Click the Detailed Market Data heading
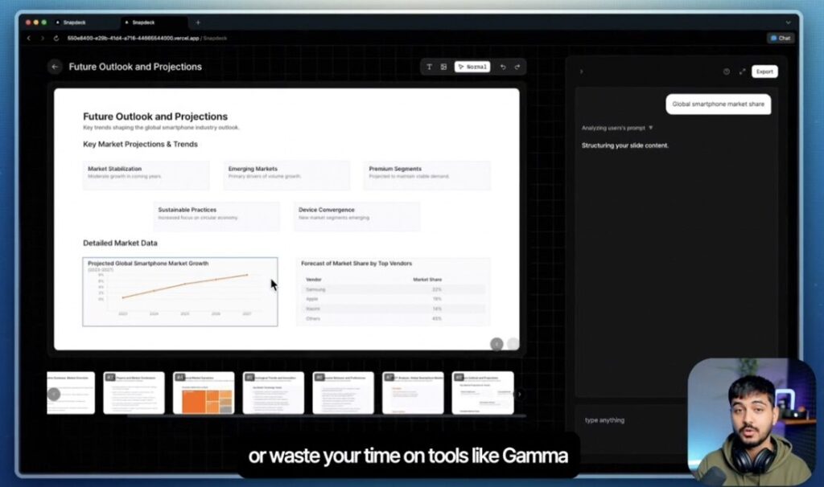Viewport: 824px width, 487px height. 120,243
